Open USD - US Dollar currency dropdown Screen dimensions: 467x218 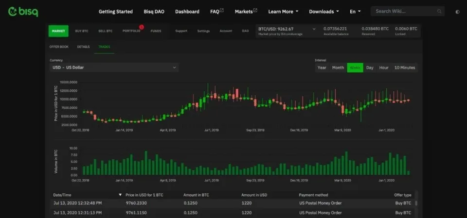coord(114,67)
